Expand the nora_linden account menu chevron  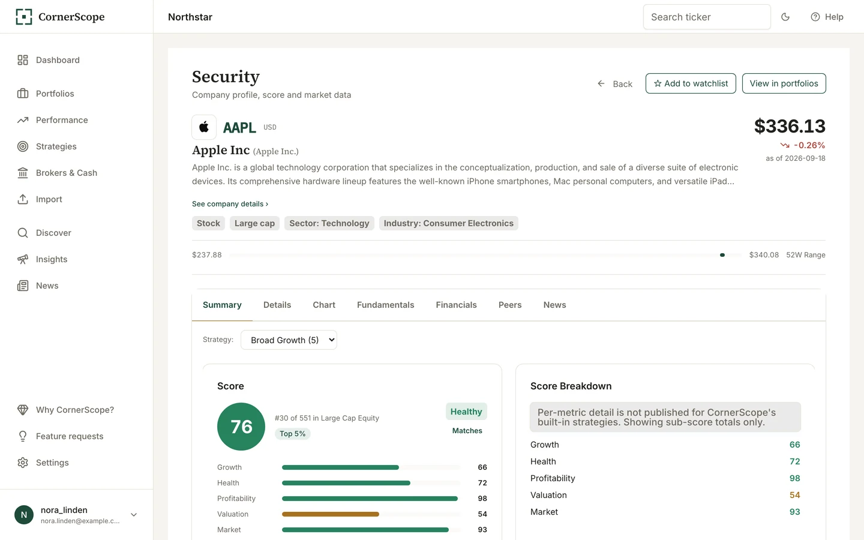pos(134,515)
